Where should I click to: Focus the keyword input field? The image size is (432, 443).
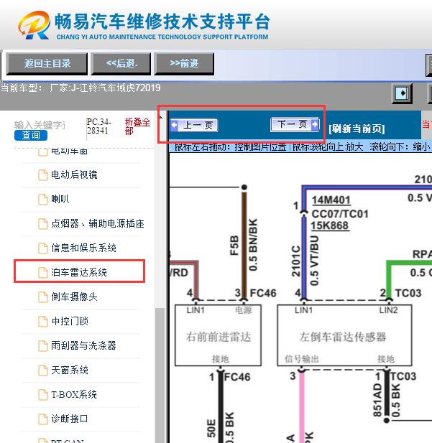(40, 125)
